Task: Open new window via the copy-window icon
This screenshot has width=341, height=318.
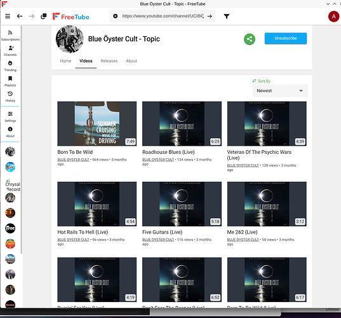Action: (43, 16)
